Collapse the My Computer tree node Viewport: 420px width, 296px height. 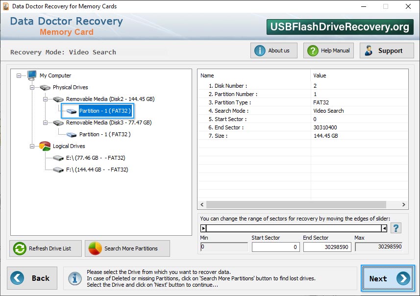(19, 76)
